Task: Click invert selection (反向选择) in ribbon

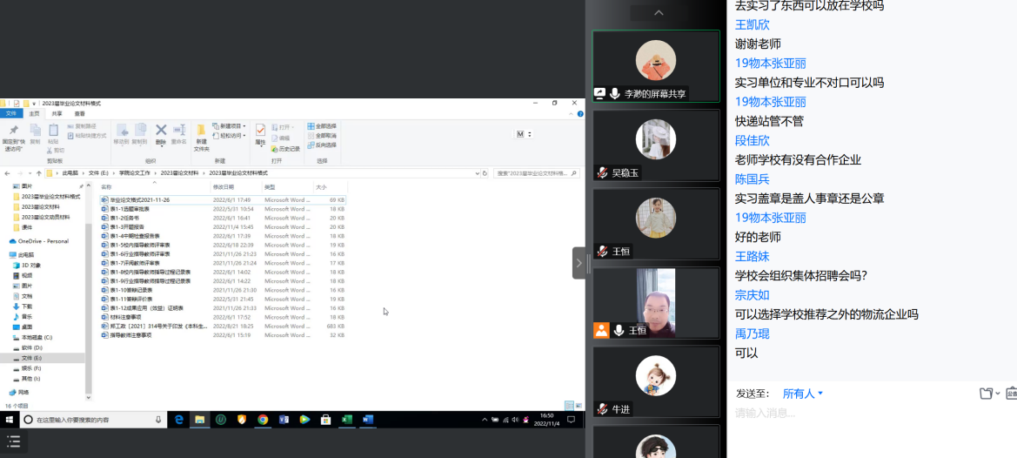Action: (322, 145)
